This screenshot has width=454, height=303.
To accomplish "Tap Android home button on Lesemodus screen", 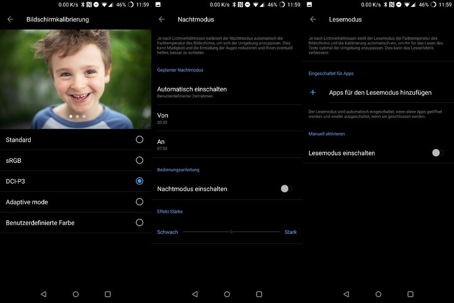I will [378, 294].
